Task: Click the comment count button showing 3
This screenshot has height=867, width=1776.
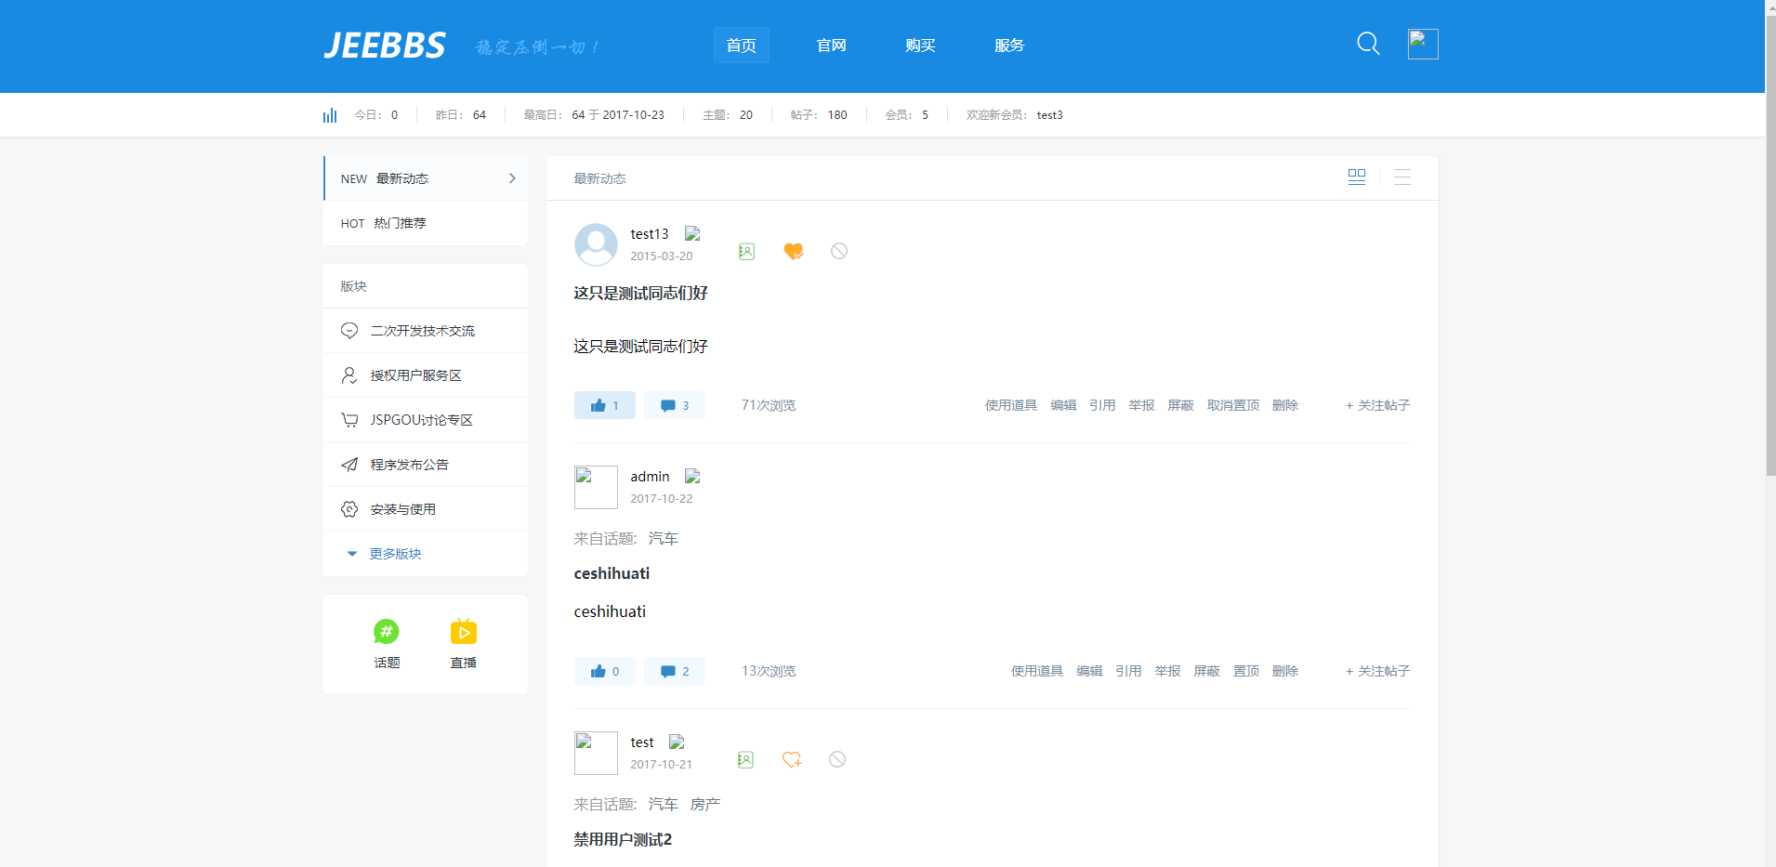Action: (x=675, y=405)
